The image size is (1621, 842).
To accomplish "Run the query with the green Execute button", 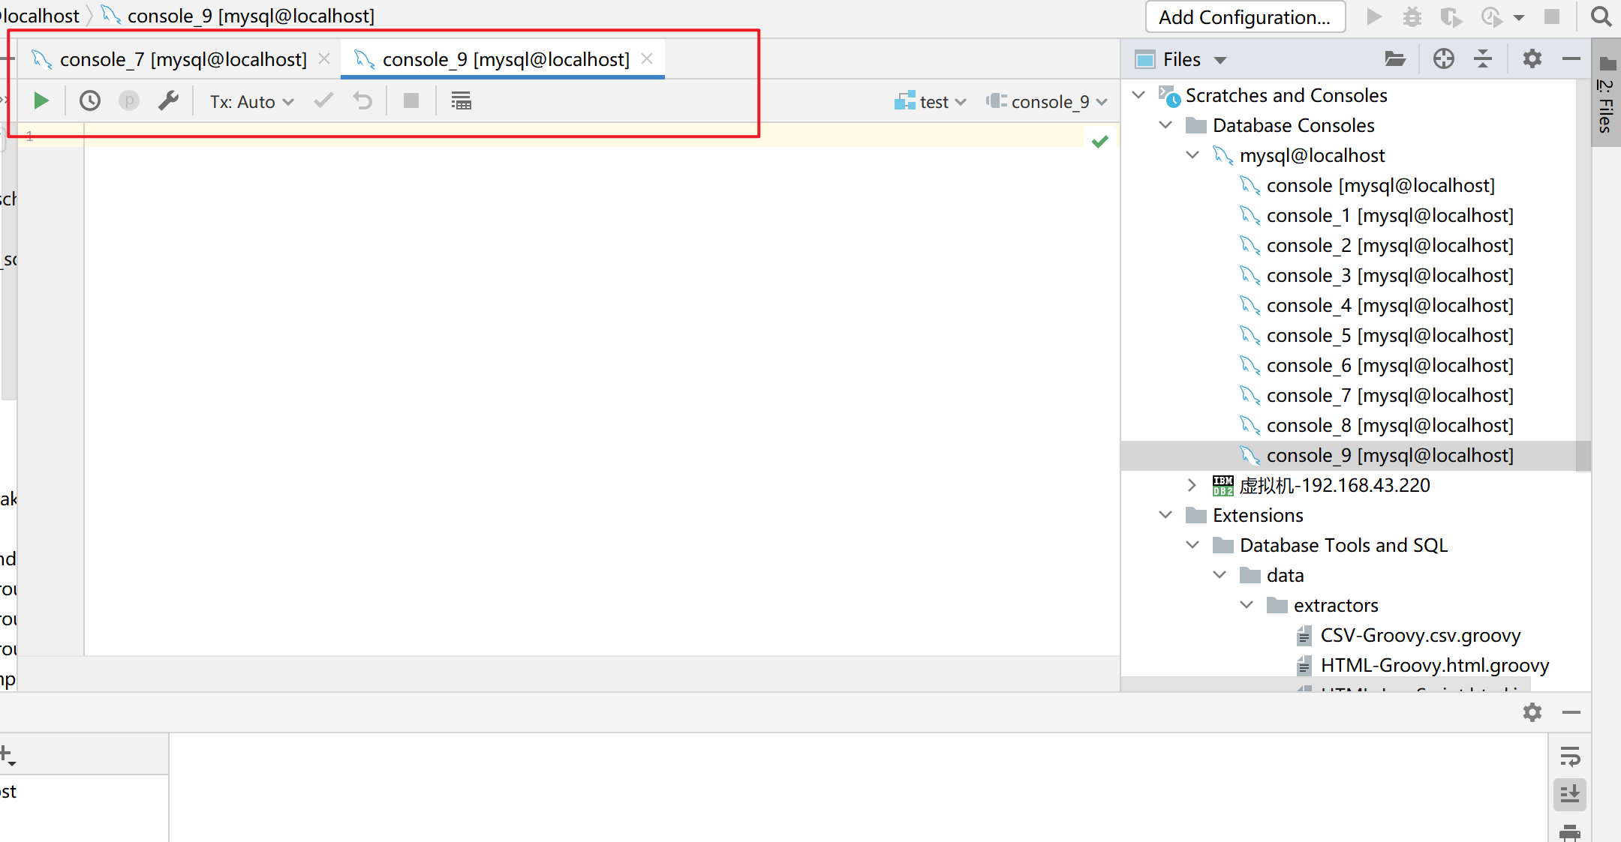I will click(41, 100).
